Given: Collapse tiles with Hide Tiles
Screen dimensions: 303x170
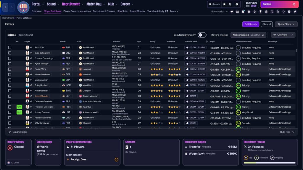Looking at the screenshot, I should pos(287,132).
